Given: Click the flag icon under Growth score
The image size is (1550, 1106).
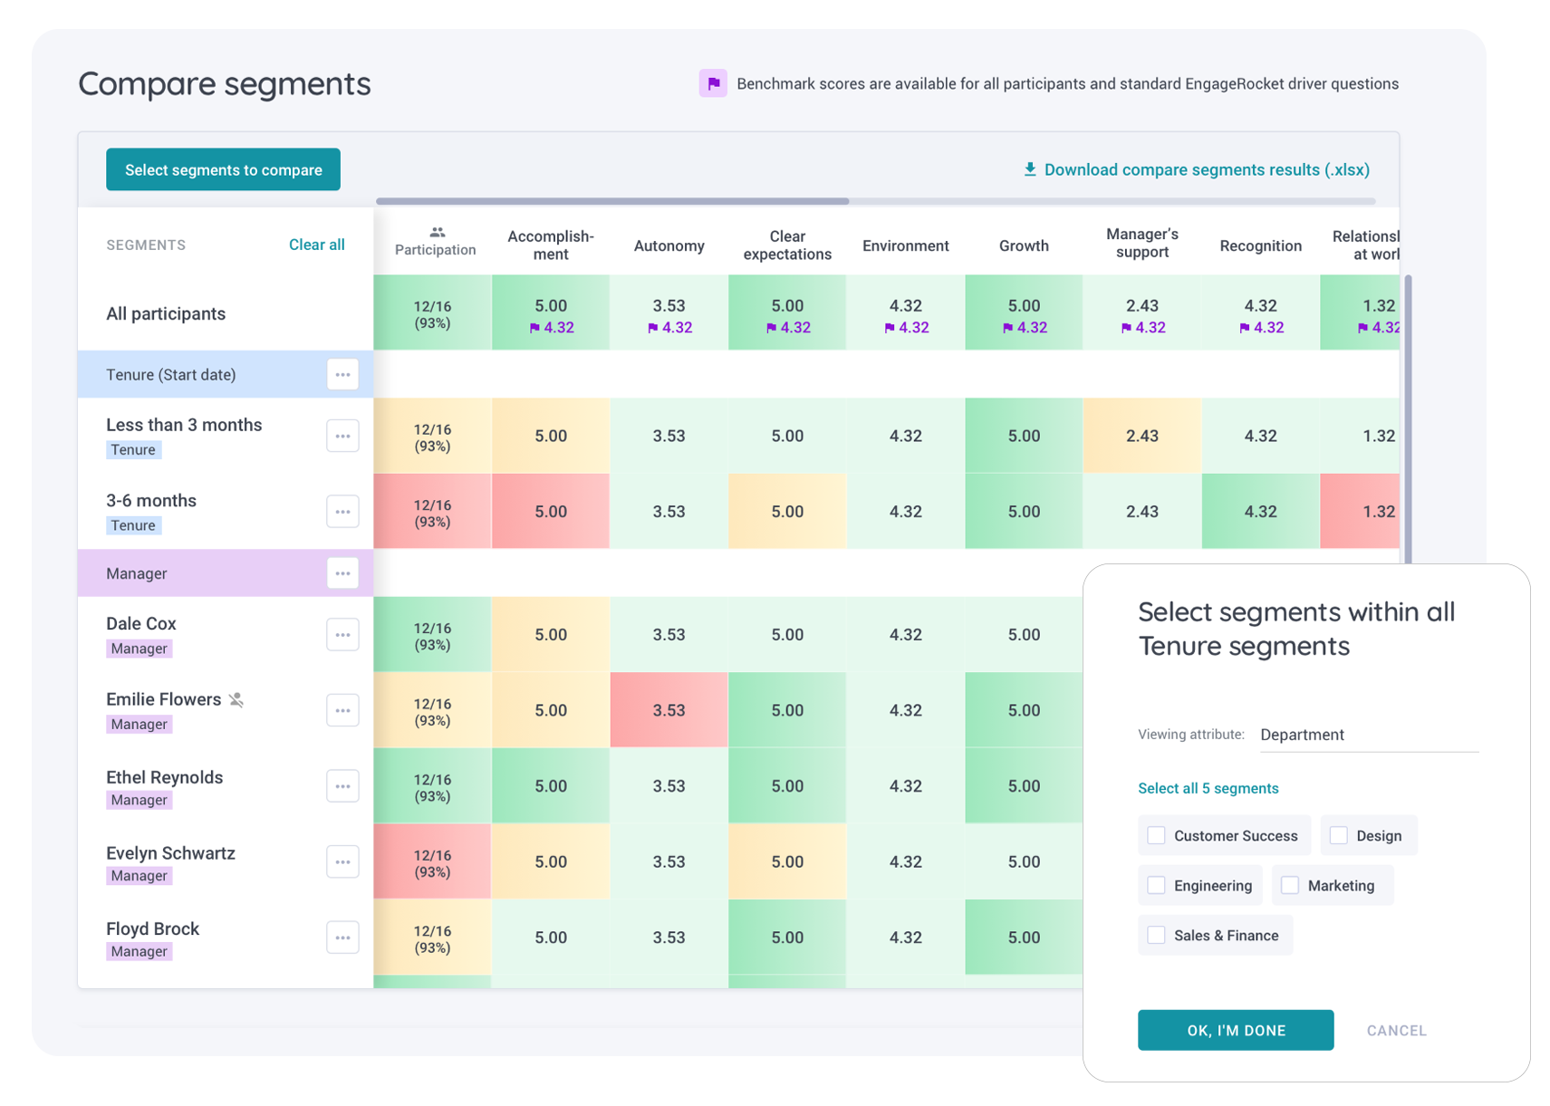Looking at the screenshot, I should [x=1008, y=328].
